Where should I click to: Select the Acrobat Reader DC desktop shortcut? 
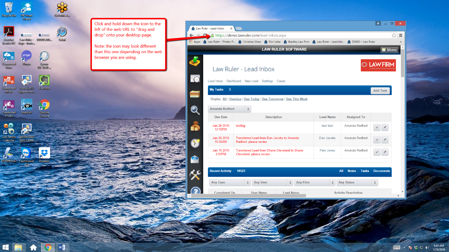pos(9,35)
